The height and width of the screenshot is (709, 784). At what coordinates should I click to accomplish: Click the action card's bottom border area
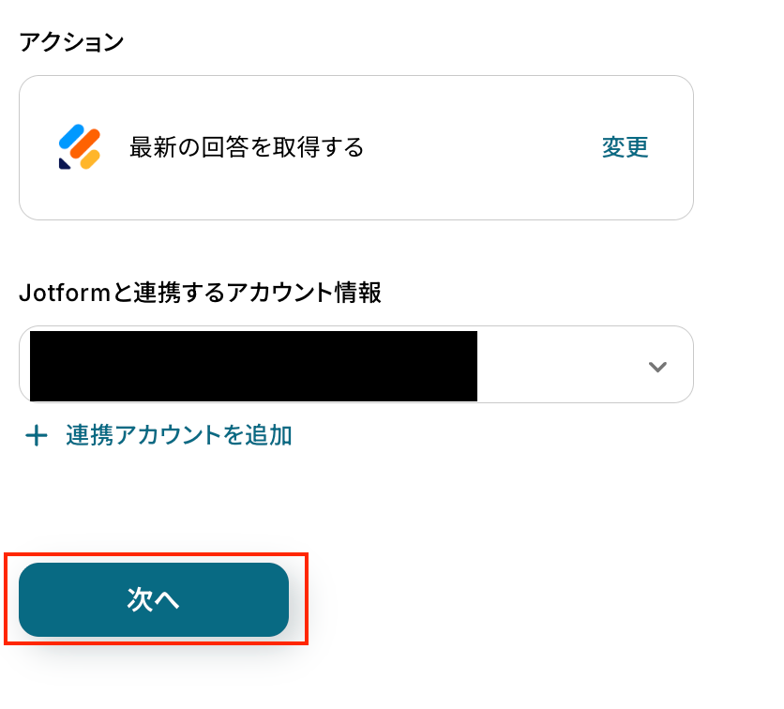356,219
